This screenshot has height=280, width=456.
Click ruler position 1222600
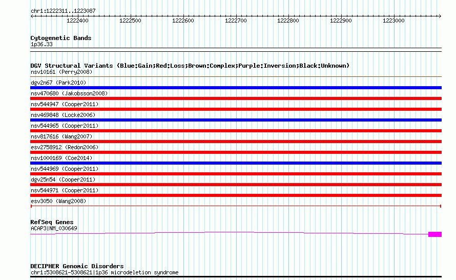tap(183, 21)
